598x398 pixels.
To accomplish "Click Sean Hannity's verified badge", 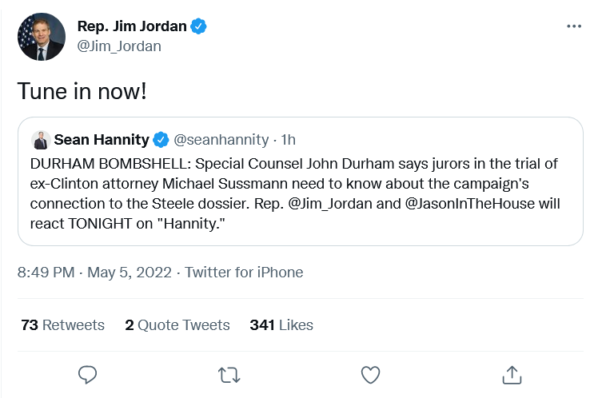I will pyautogui.click(x=161, y=141).
